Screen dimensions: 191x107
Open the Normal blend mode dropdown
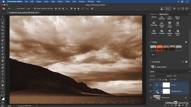158,76
